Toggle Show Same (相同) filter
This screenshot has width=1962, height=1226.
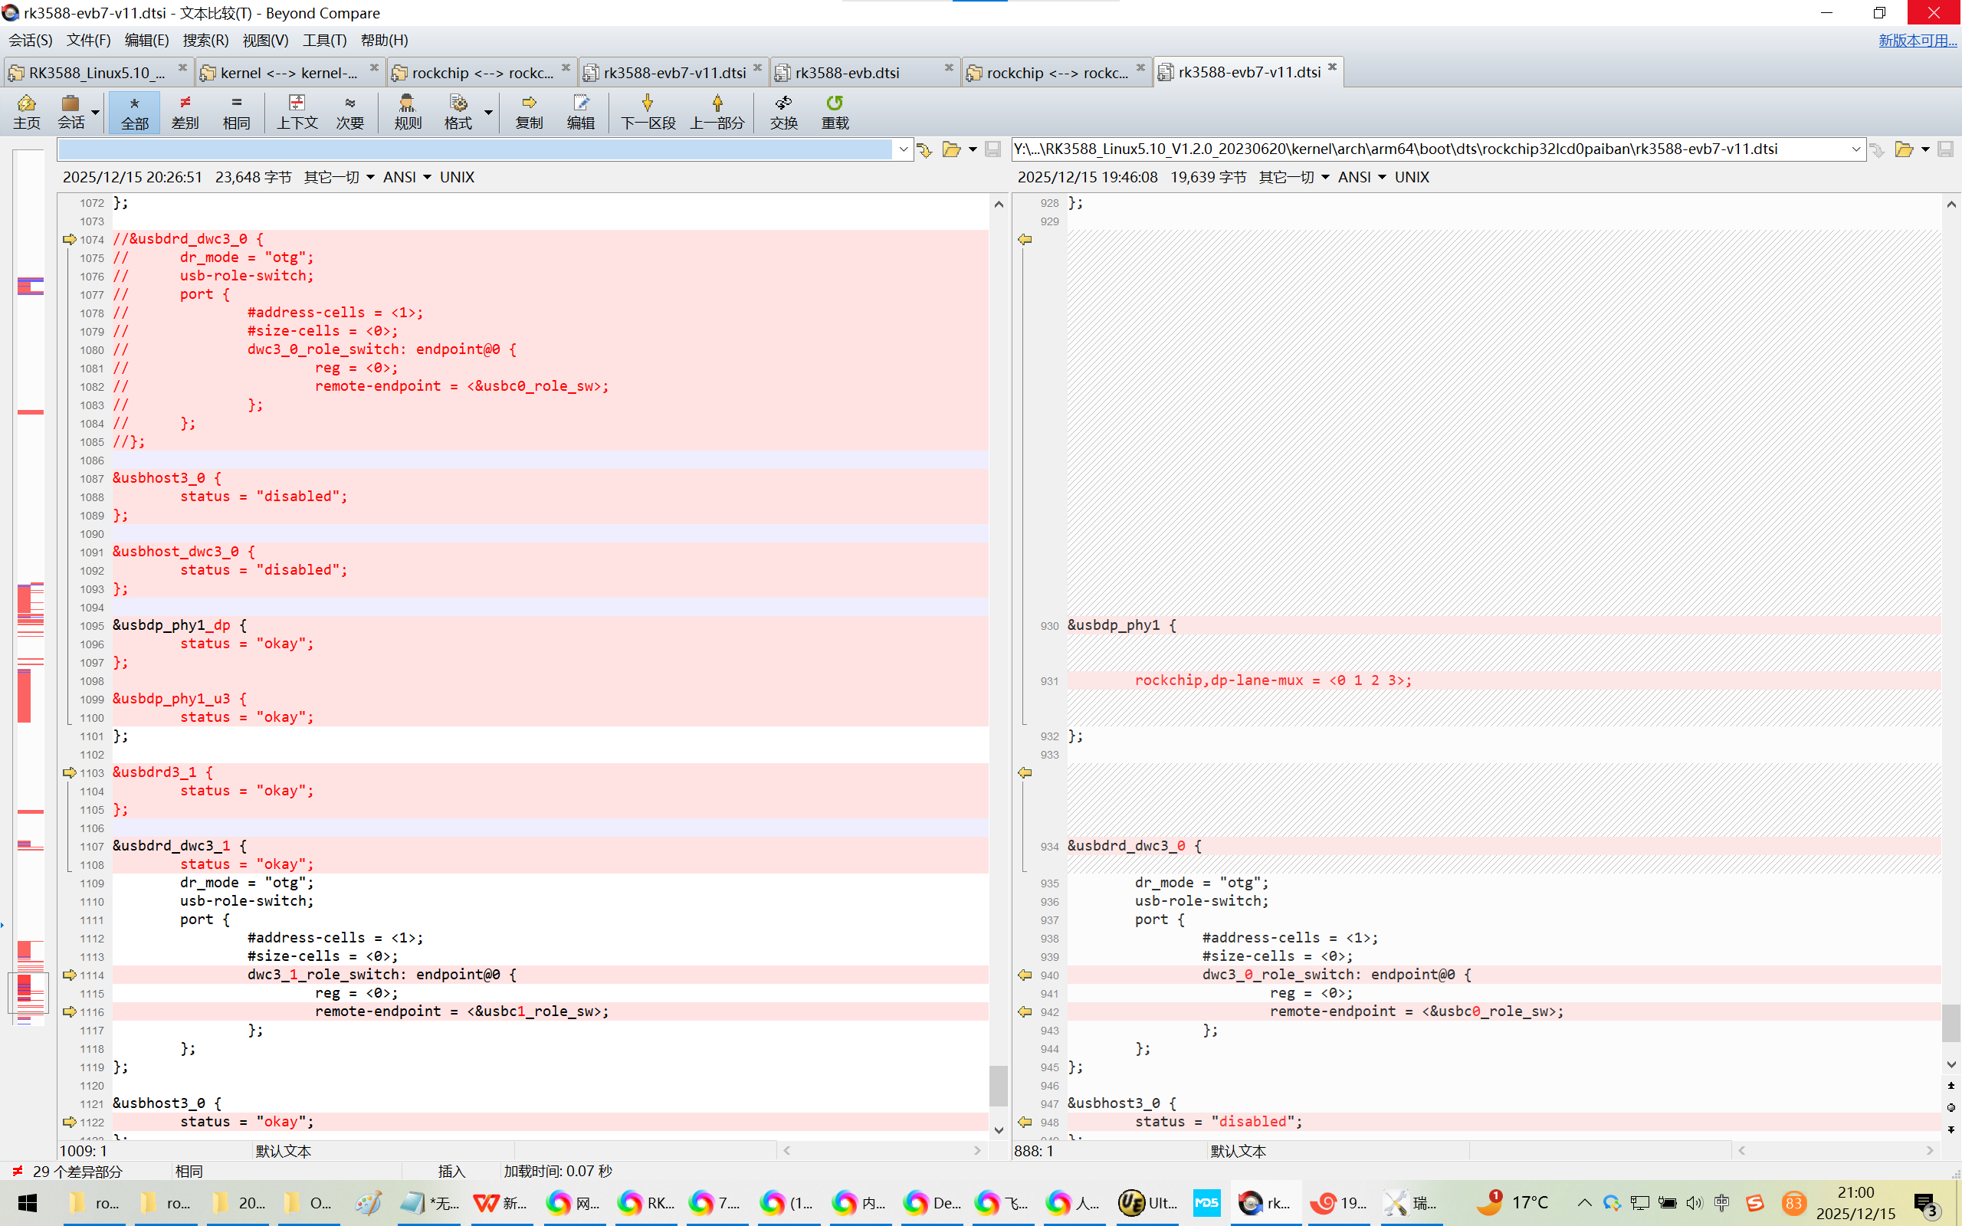(236, 111)
